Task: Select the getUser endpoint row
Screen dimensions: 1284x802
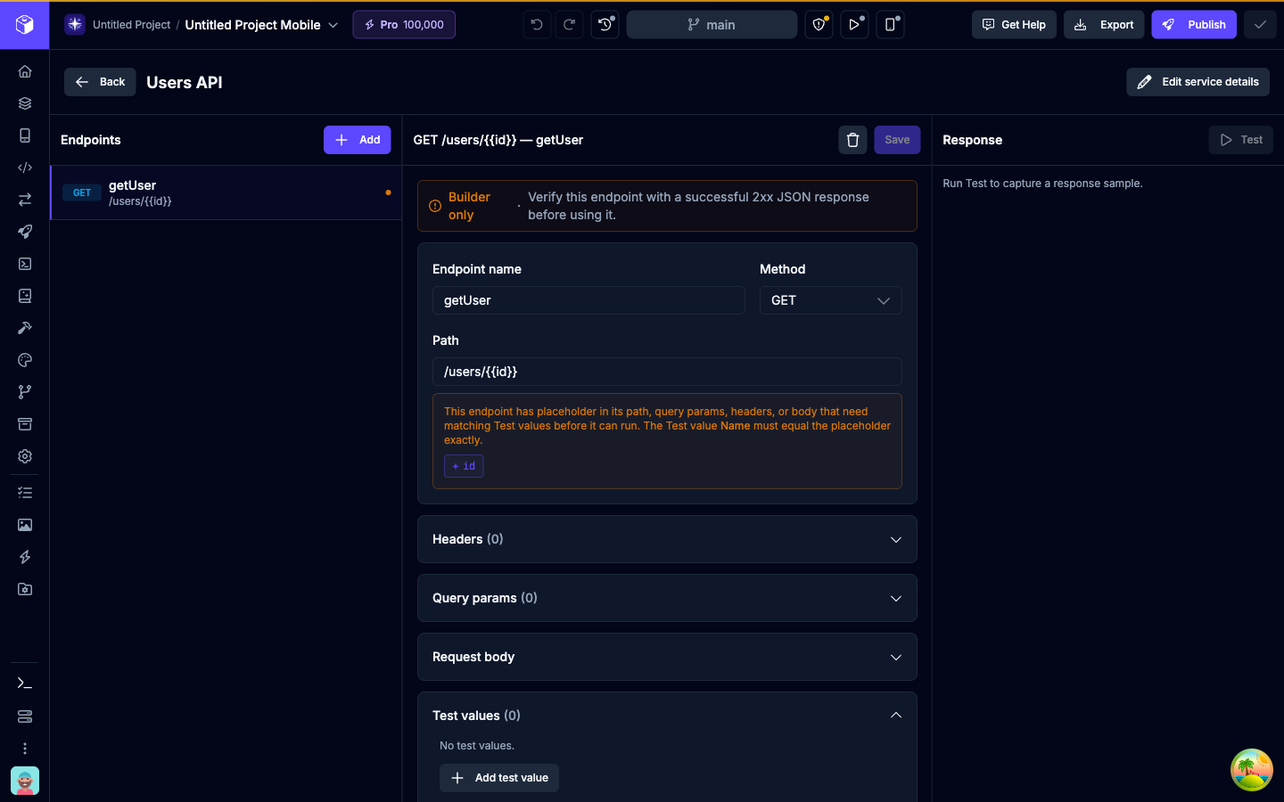Action: 226,192
